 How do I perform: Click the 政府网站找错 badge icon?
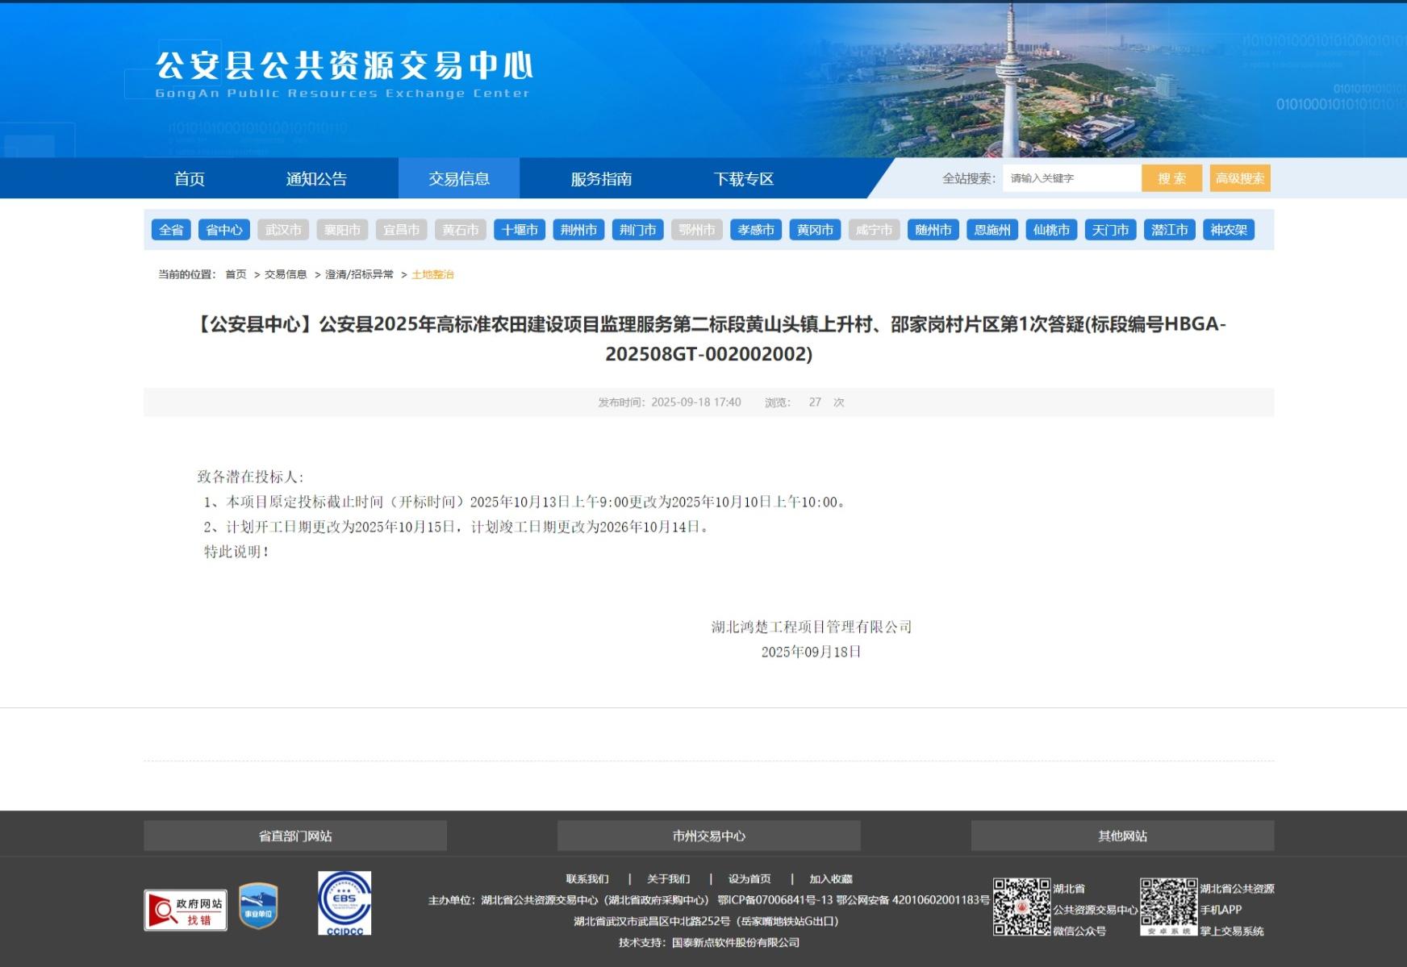pyautogui.click(x=185, y=910)
